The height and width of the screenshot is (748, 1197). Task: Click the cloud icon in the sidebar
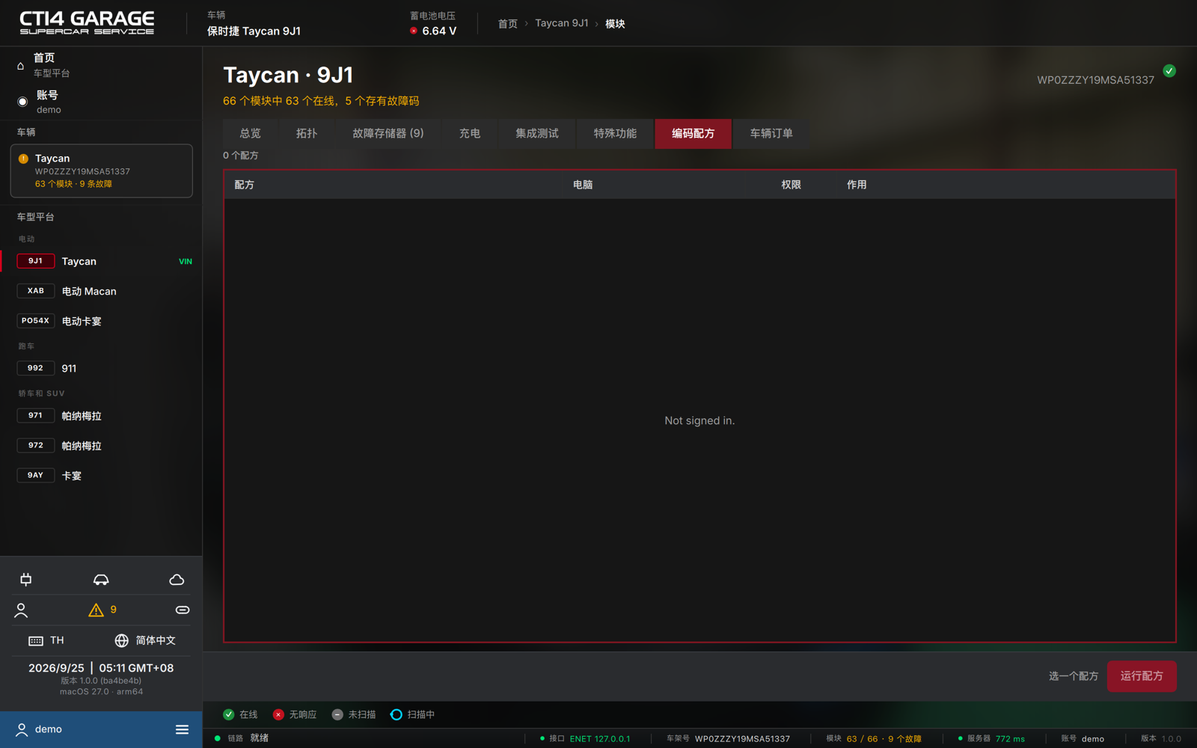(177, 580)
